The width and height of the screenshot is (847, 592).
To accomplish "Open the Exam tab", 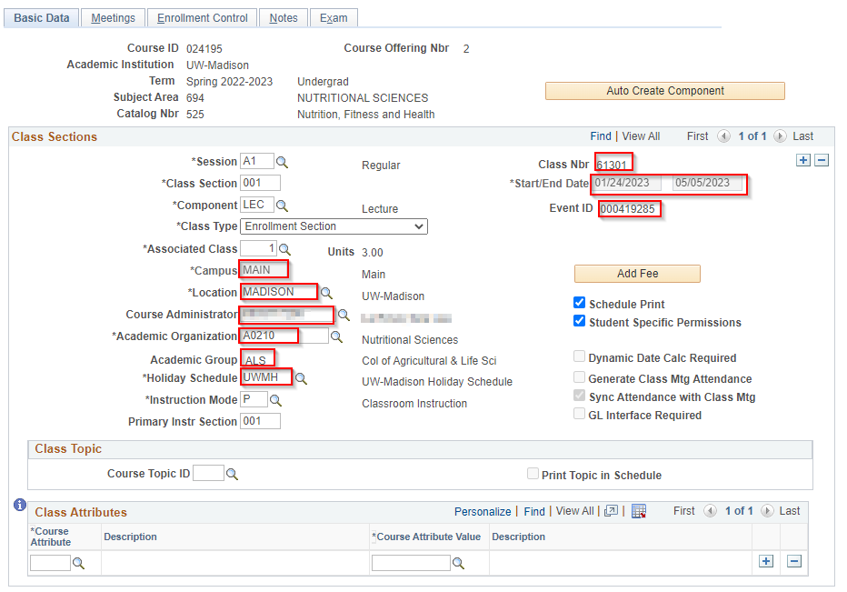I will point(334,18).
